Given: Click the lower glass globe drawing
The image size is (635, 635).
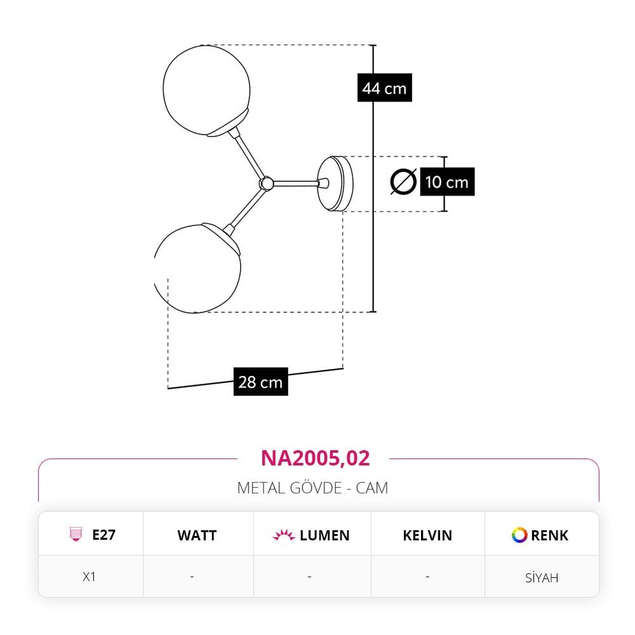Looking at the screenshot, I should point(197,268).
